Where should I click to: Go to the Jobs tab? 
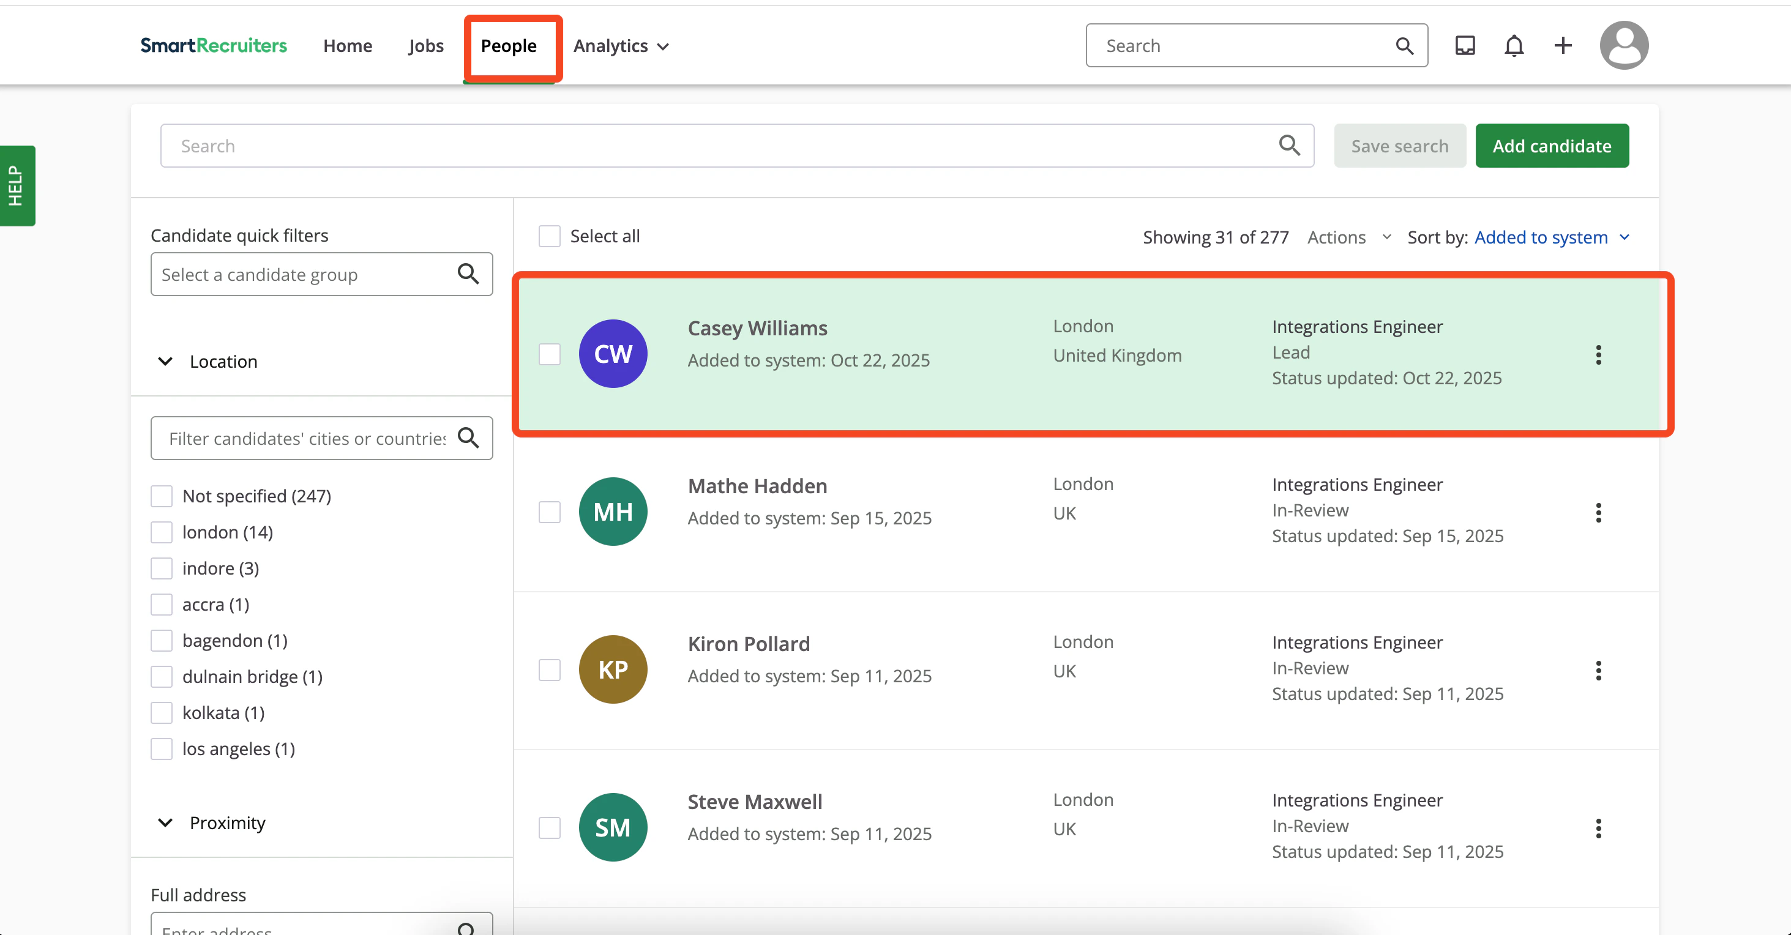tap(425, 46)
